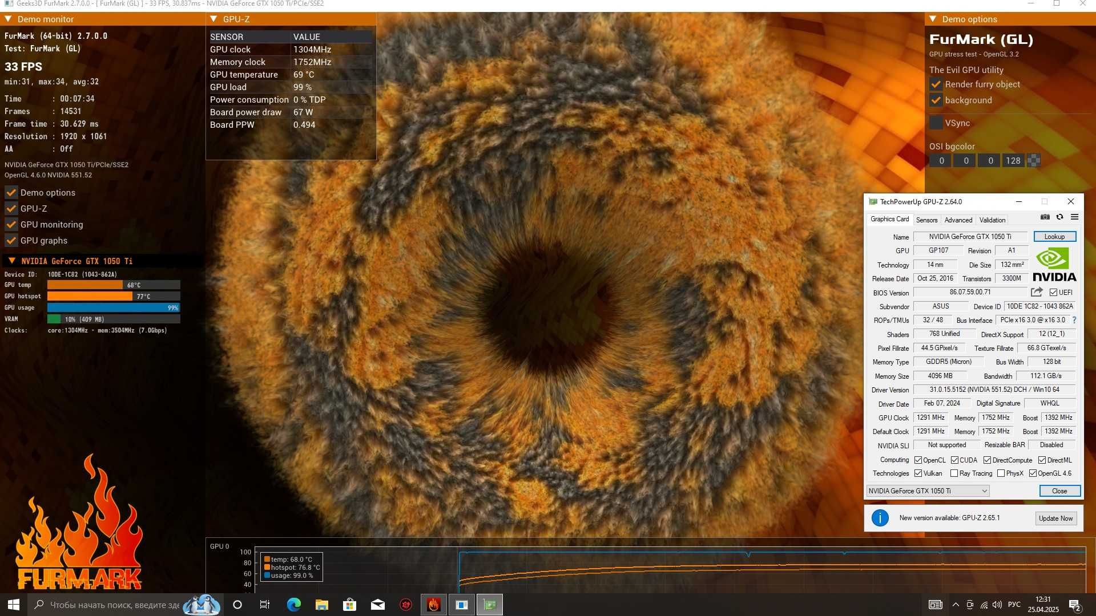Click the blue window app taskbar icon
This screenshot has height=616, width=1096.
462,605
